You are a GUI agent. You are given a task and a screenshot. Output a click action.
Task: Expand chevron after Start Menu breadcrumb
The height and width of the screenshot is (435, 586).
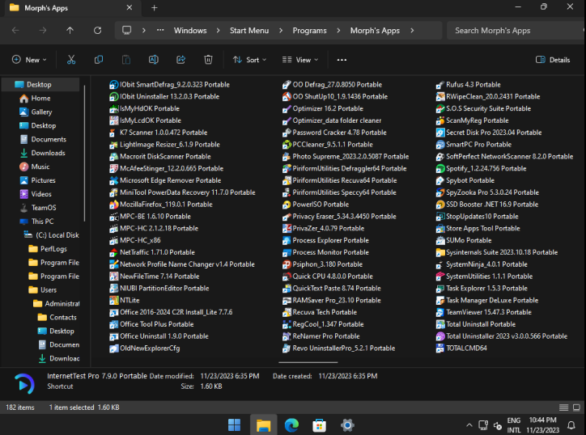pos(281,31)
